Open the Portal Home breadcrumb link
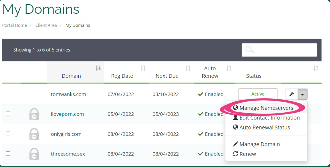This screenshot has height=167, width=330. click(14, 25)
